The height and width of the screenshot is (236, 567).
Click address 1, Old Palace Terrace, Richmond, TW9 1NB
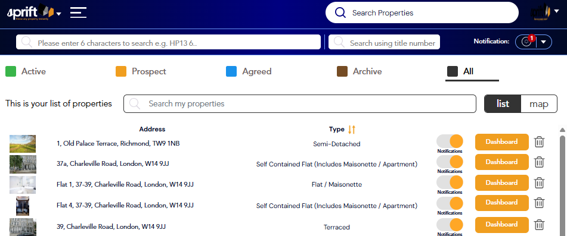(118, 143)
